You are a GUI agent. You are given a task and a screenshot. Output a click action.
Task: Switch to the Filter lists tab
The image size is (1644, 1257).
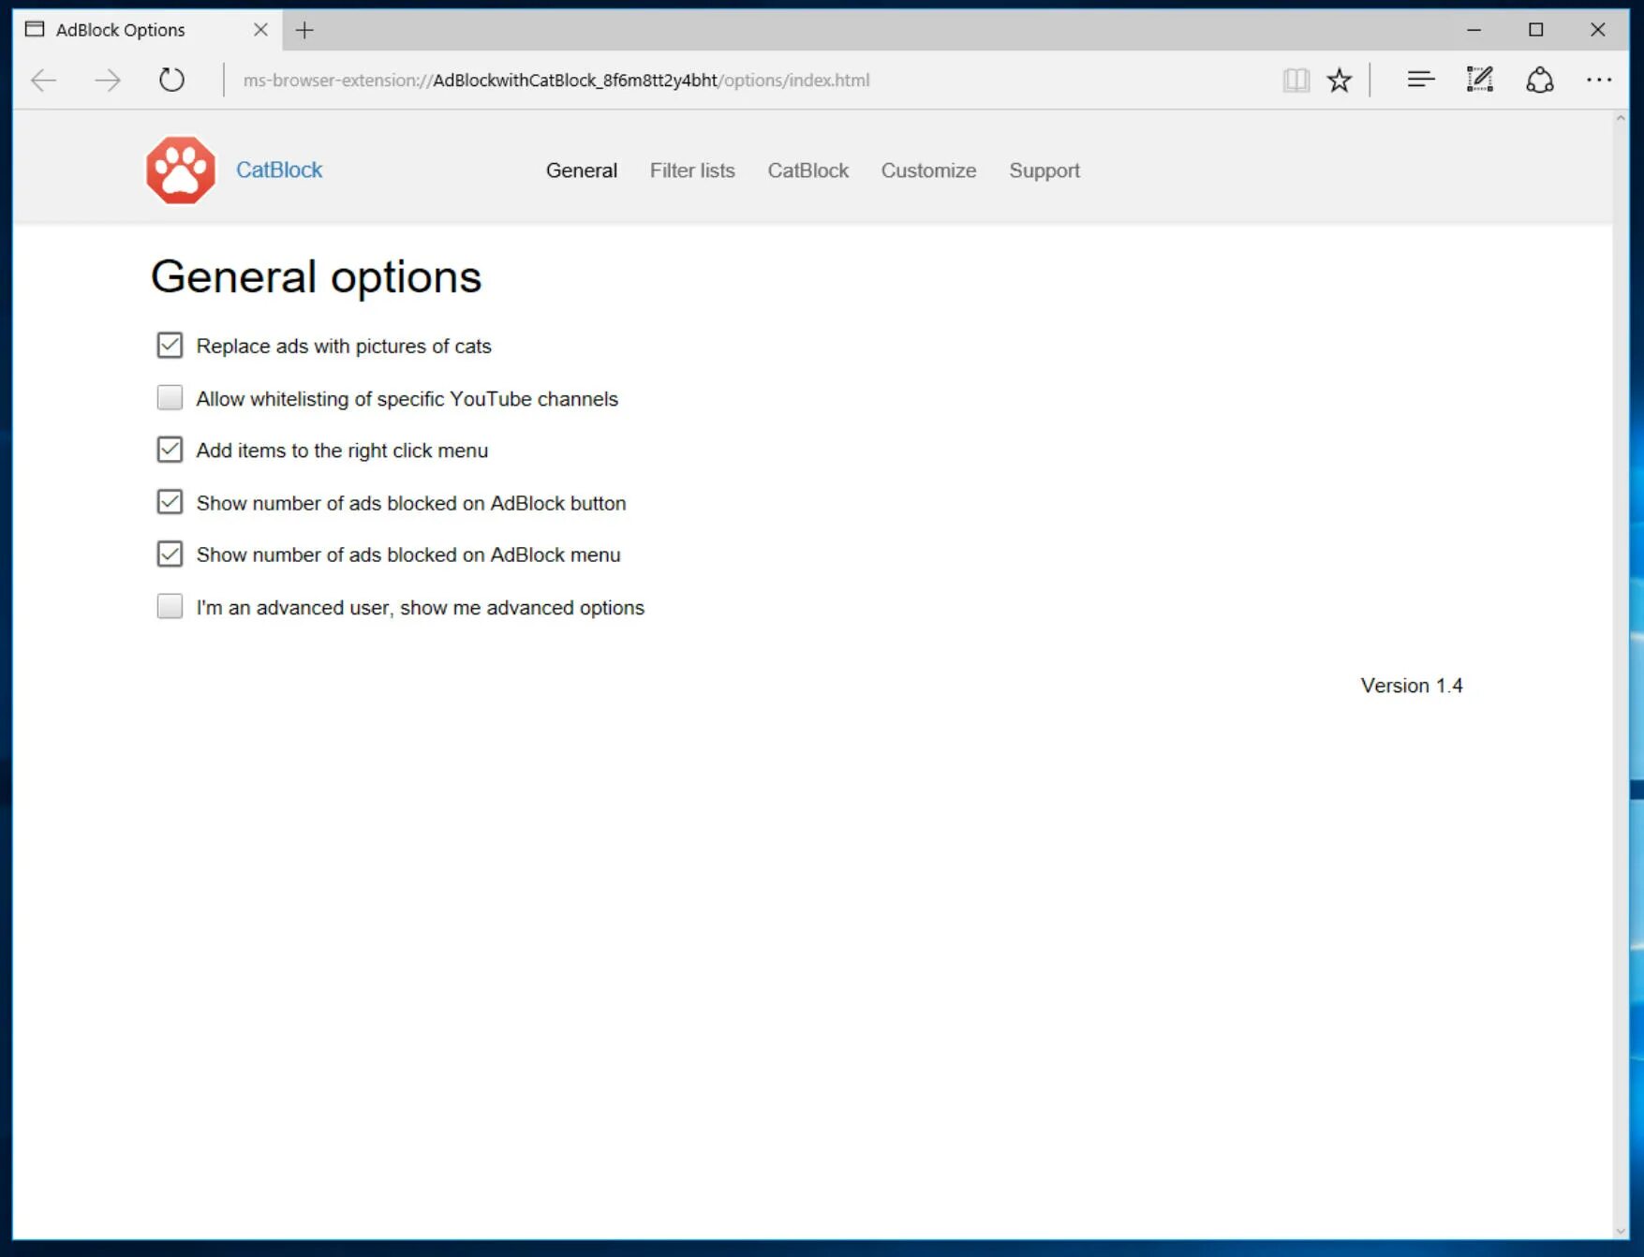[x=692, y=170]
